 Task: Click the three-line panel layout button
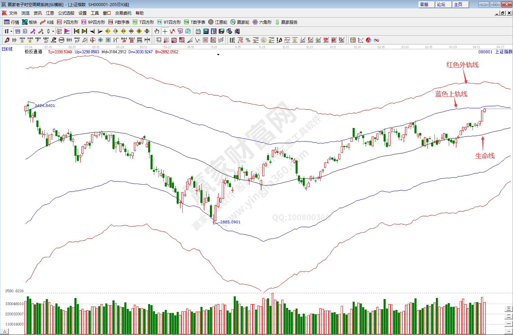(x=508, y=309)
